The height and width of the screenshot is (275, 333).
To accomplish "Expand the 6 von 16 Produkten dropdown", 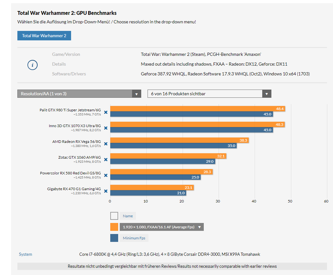I will [x=209, y=94].
